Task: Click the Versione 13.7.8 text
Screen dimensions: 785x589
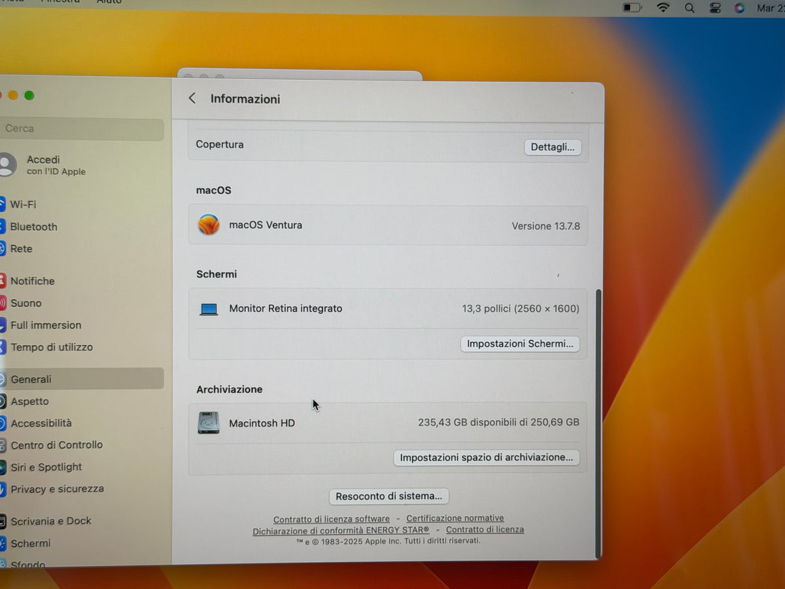Action: pos(546,226)
